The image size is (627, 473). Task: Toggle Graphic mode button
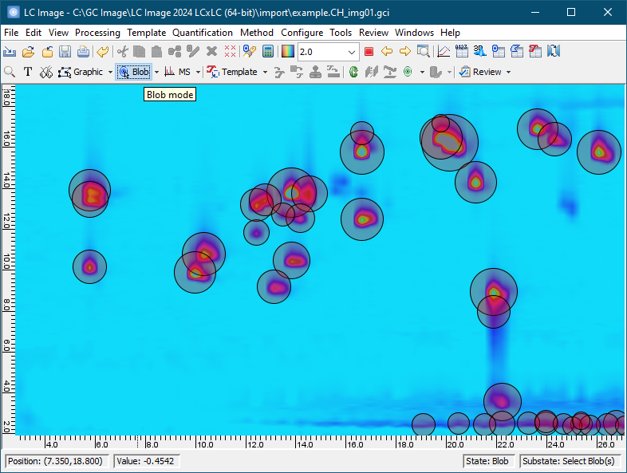tap(81, 72)
